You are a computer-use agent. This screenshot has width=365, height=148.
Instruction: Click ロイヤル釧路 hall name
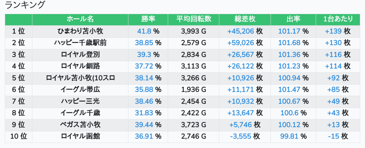pos(80,66)
